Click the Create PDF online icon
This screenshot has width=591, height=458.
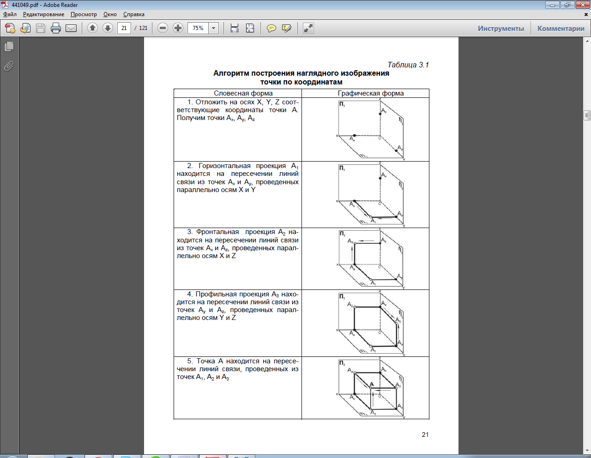[x=10, y=28]
